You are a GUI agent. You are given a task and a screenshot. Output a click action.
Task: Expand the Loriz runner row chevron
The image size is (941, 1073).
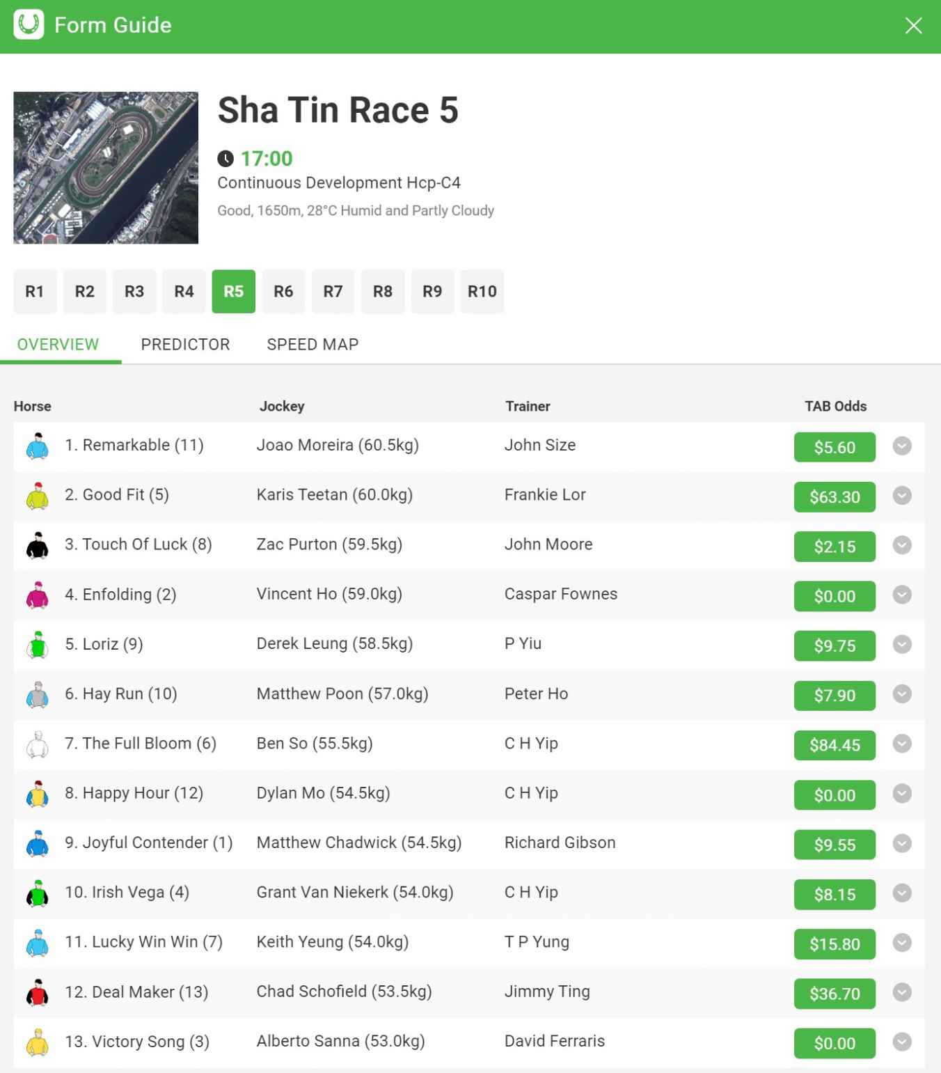(902, 645)
